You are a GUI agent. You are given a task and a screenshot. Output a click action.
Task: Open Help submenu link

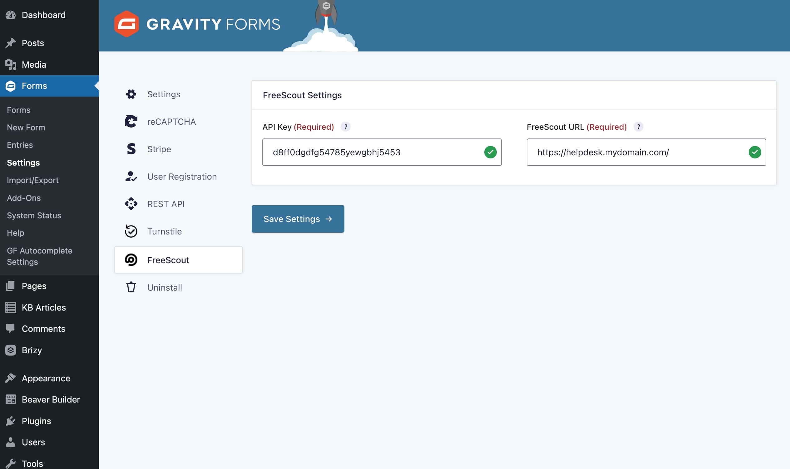coord(16,233)
